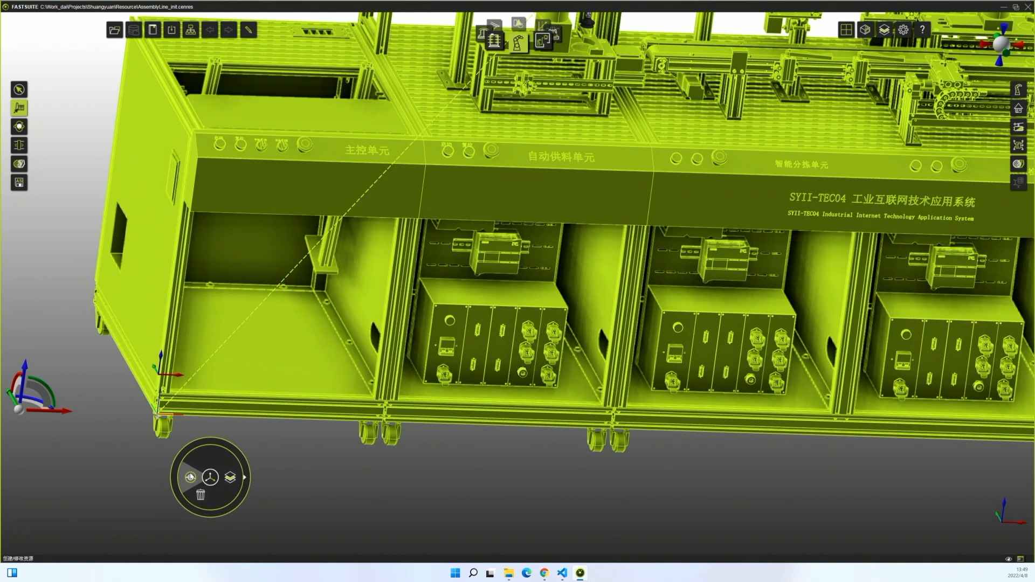This screenshot has width=1035, height=582.
Task: Activate the cursor selection mode icon
Action: point(19,89)
